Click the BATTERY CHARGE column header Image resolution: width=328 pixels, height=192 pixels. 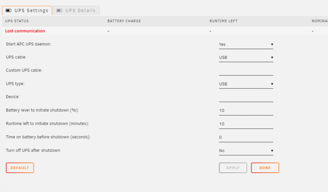pos(124,21)
